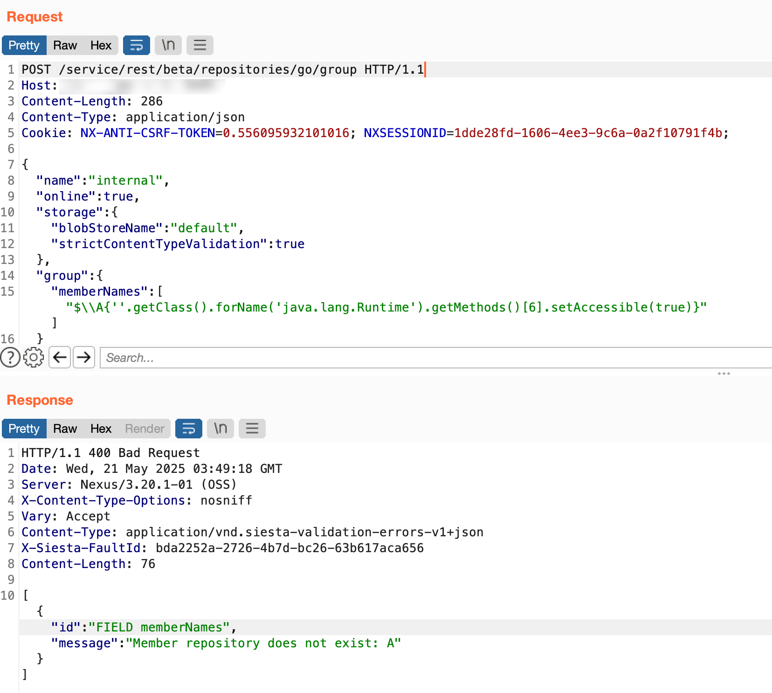Open the Request panel hamburger options menu
Image resolution: width=772 pixels, height=693 pixels.
tap(200, 45)
